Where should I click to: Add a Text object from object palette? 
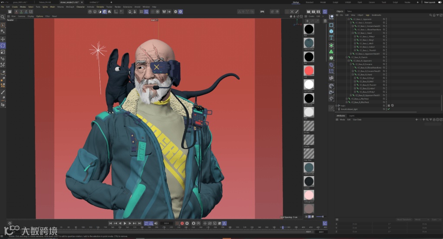tap(331, 38)
